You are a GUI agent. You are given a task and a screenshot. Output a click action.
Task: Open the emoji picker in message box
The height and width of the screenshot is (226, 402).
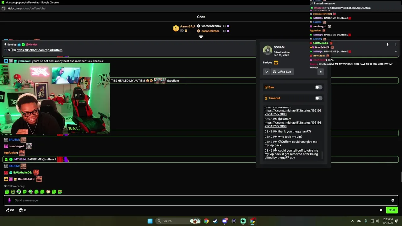tap(393, 200)
